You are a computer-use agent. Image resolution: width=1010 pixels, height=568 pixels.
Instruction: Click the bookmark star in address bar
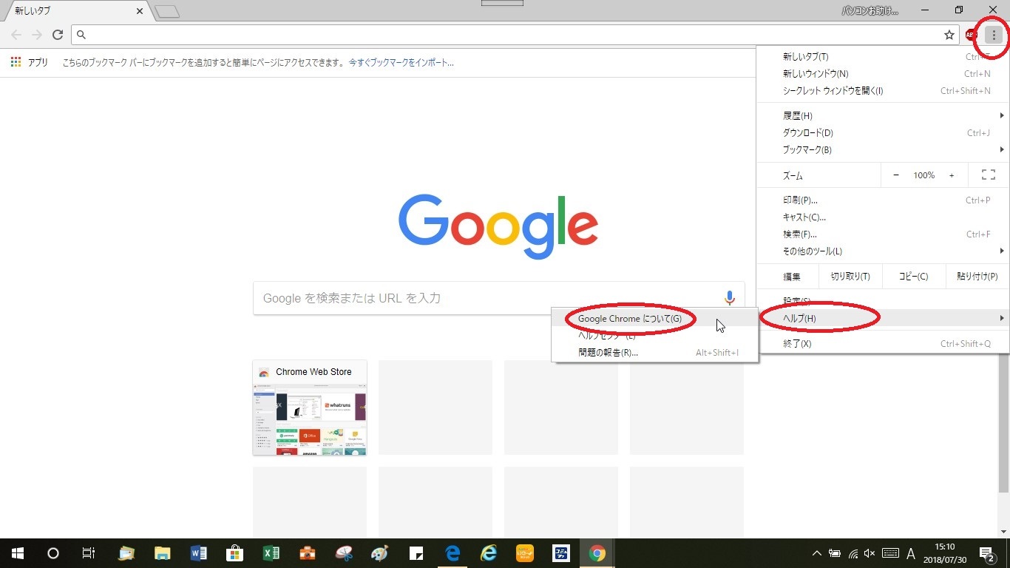(949, 35)
